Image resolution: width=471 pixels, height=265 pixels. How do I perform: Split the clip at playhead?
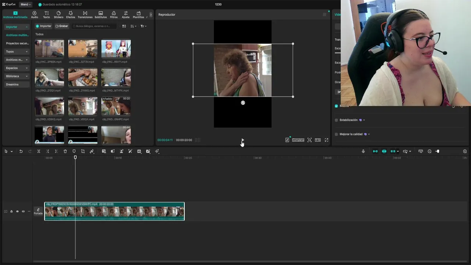click(39, 151)
